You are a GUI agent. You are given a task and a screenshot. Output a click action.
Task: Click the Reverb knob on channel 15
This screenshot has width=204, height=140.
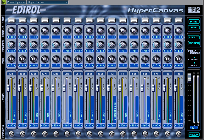tap(167, 45)
